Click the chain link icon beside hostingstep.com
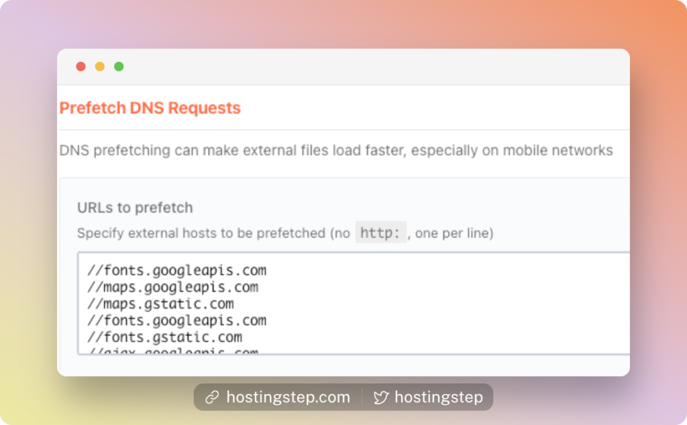Image resolution: width=687 pixels, height=425 pixels. click(212, 397)
